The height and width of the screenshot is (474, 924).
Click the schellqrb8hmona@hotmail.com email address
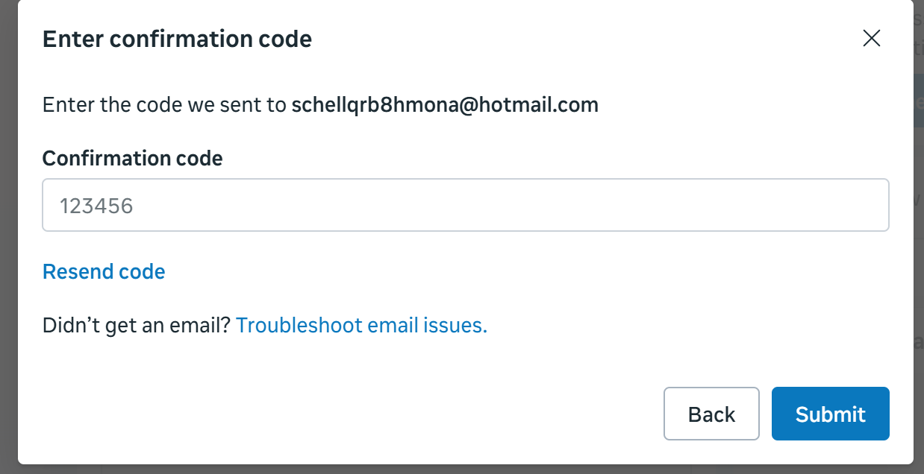click(445, 104)
